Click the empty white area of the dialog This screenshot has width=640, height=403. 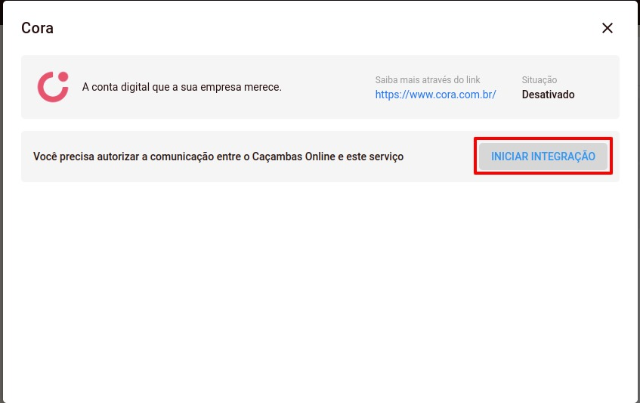point(317,295)
